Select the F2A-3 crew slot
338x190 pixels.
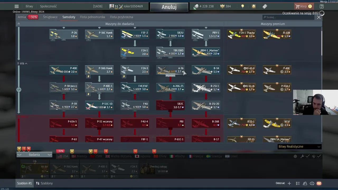[x=124, y=169]
